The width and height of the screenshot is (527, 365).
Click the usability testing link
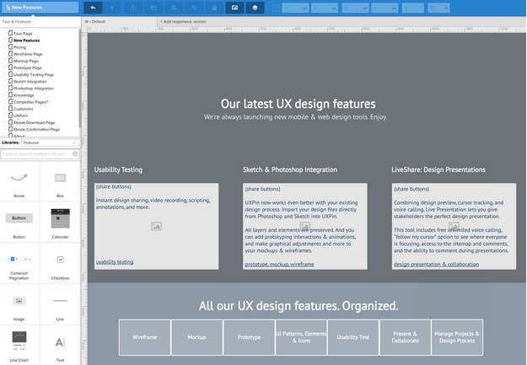coord(115,262)
